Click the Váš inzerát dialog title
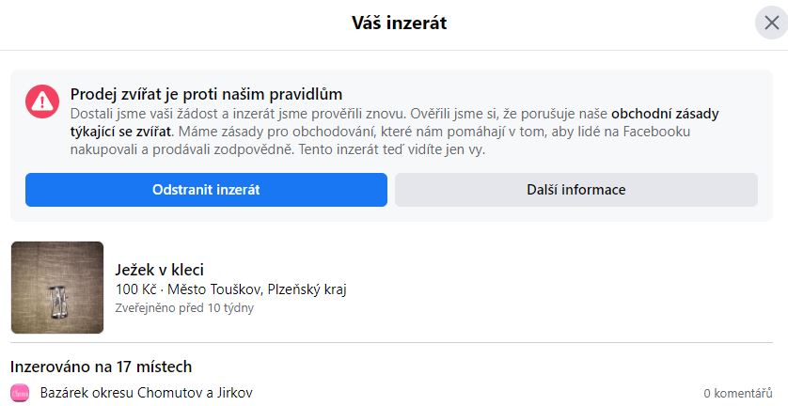The image size is (788, 406). [393, 23]
